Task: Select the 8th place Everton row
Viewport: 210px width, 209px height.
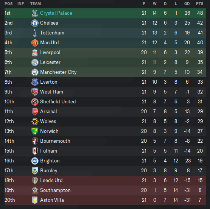Action: pos(105,82)
